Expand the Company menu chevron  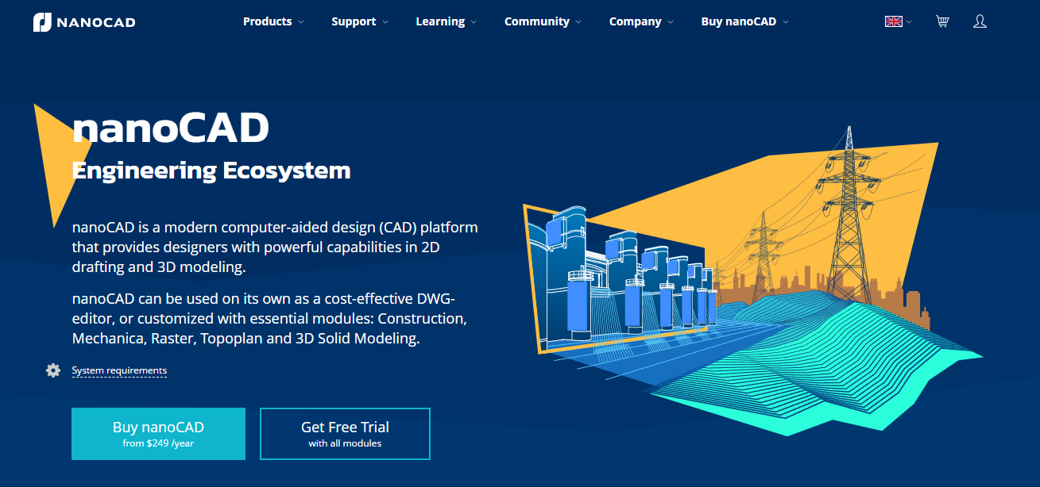(x=671, y=22)
